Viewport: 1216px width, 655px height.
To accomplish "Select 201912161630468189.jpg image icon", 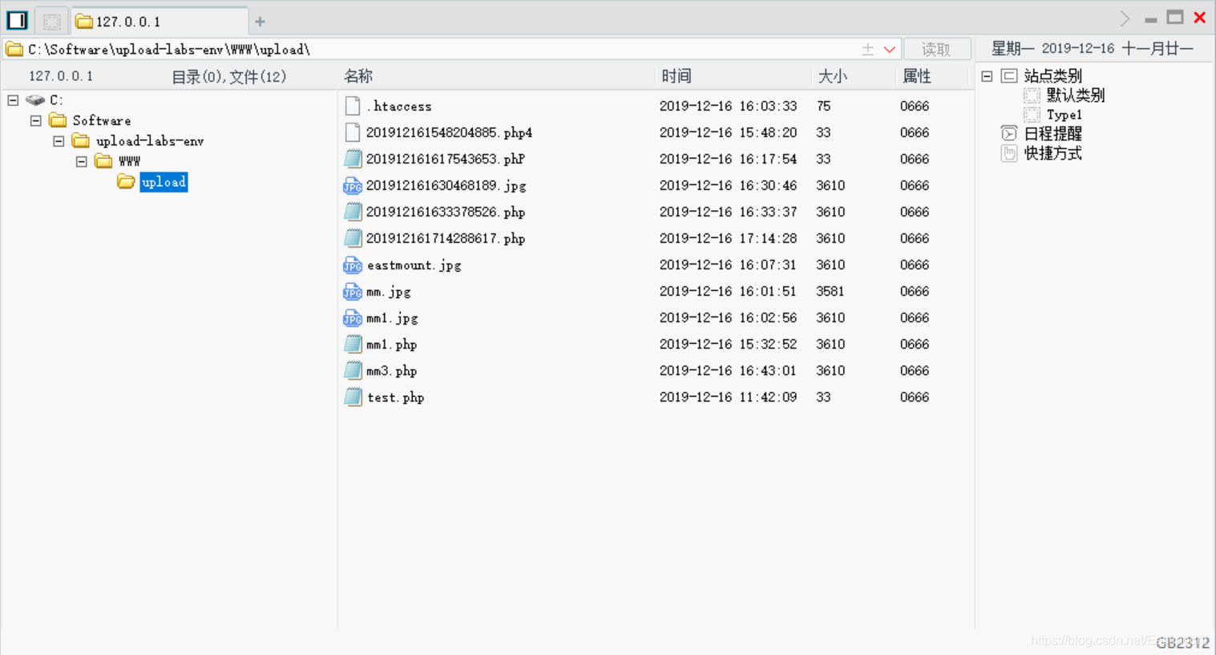I will tap(353, 185).
